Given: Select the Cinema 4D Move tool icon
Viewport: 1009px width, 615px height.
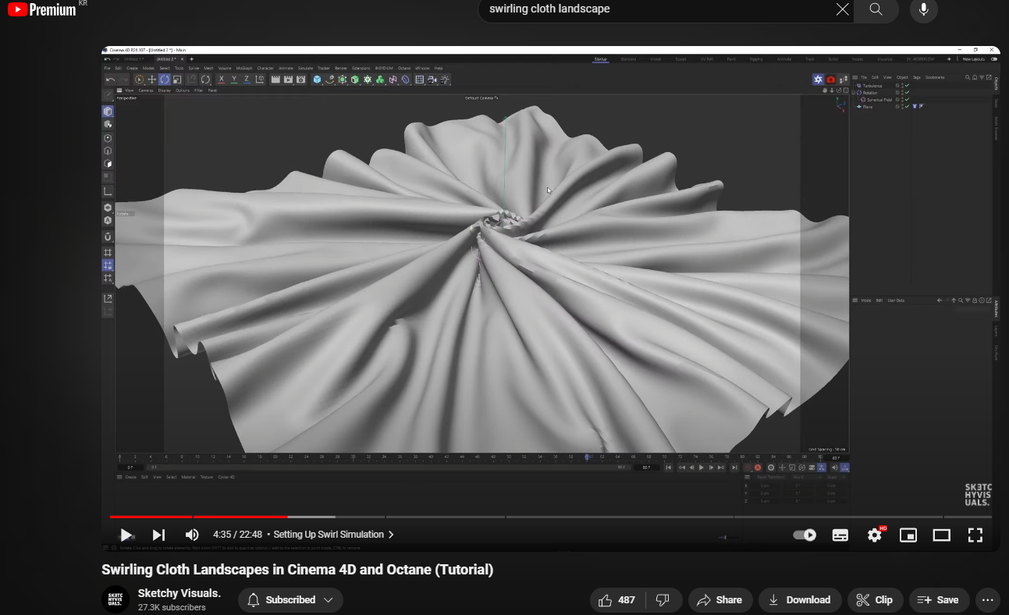Looking at the screenshot, I should point(152,80).
